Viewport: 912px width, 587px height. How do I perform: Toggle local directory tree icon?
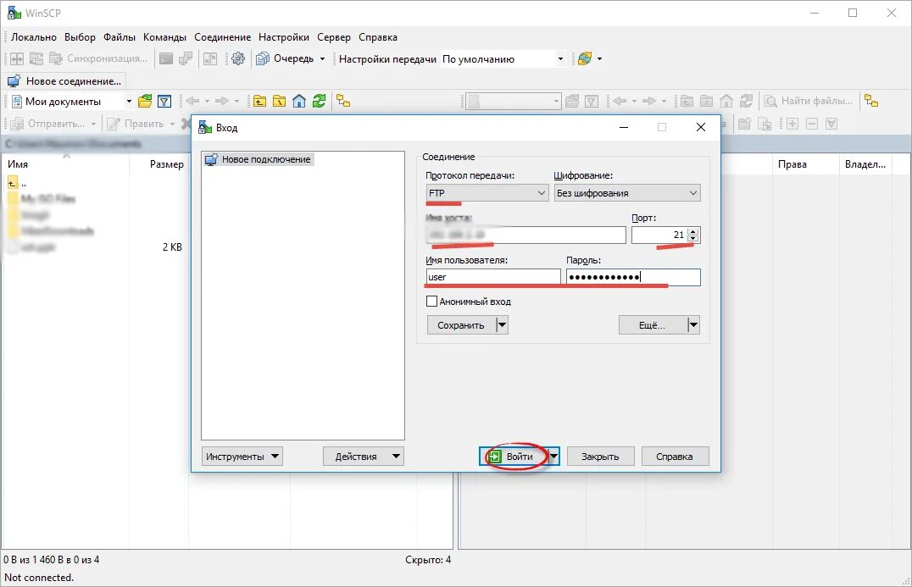(343, 101)
